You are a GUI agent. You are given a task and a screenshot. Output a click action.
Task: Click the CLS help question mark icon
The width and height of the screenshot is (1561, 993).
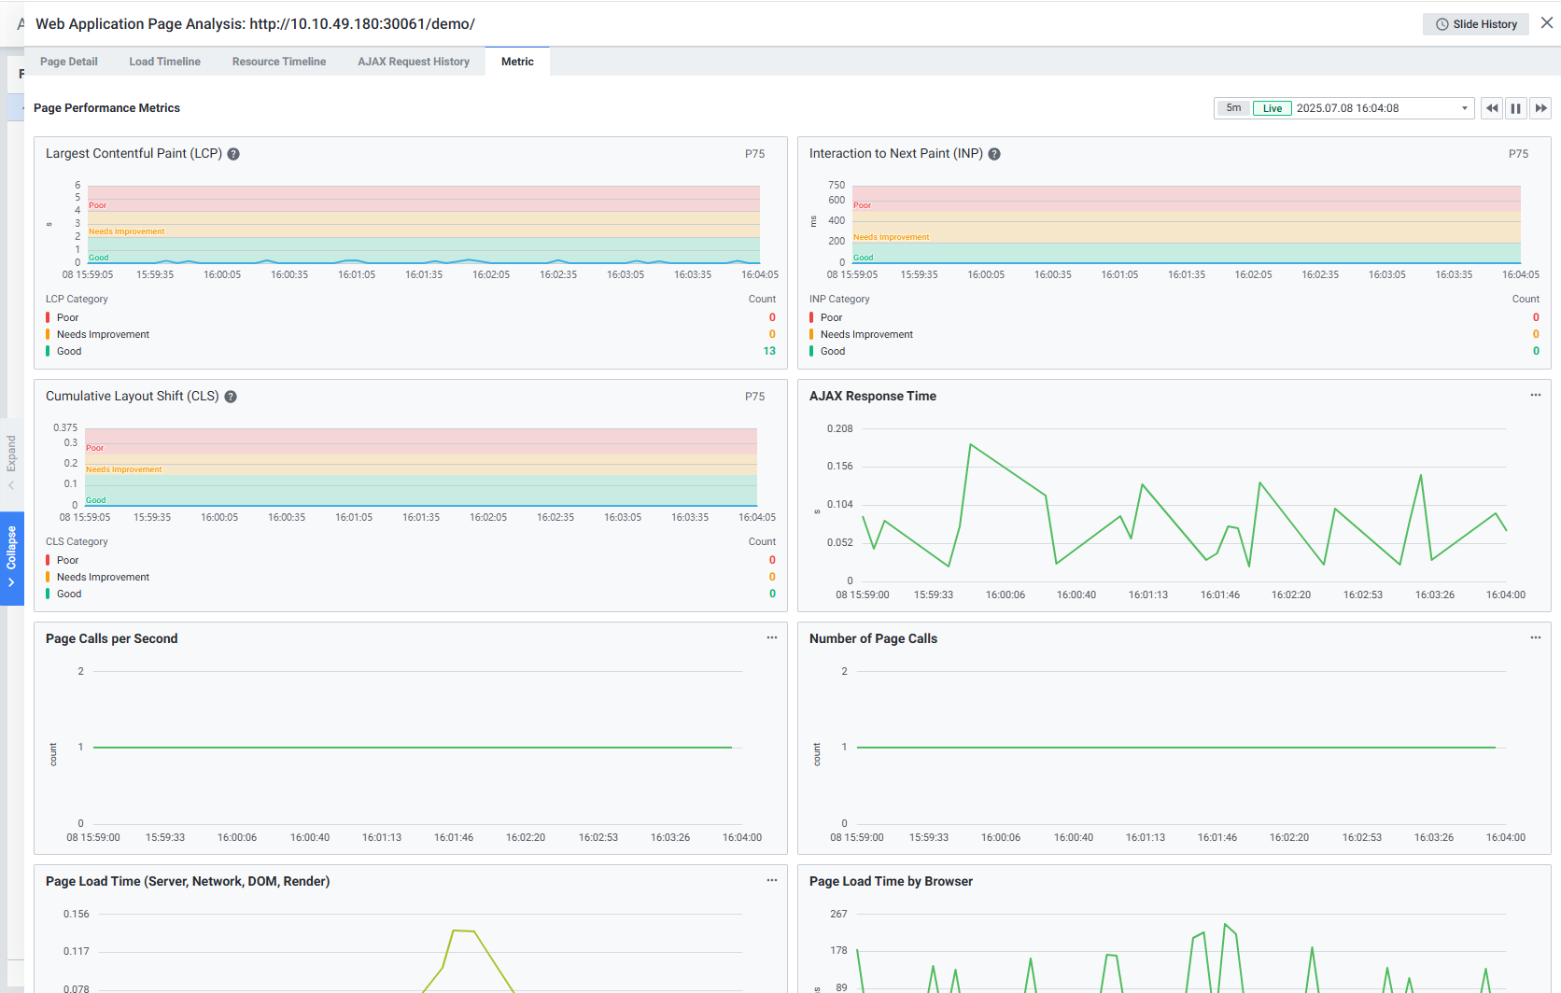click(231, 397)
